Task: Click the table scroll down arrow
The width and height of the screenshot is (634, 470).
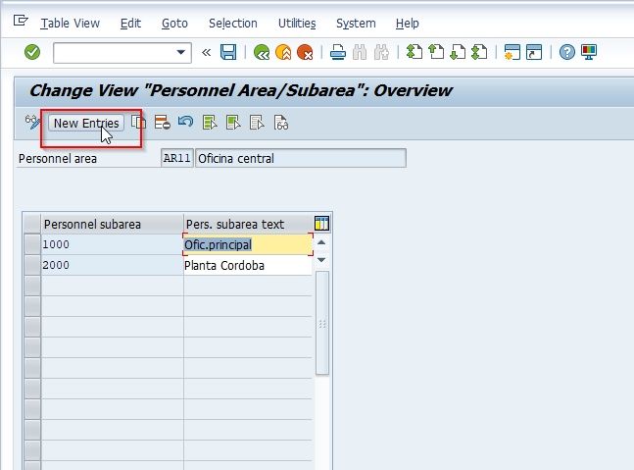Action: pos(321,259)
